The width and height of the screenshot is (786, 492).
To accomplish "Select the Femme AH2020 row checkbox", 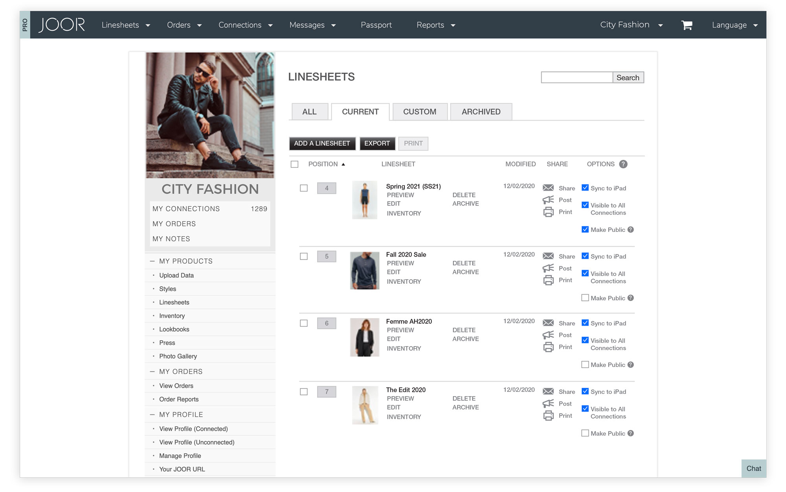I will pyautogui.click(x=304, y=323).
